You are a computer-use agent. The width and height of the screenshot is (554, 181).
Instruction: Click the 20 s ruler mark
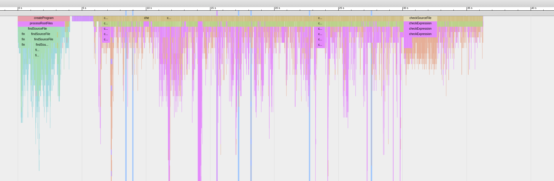tap(277, 8)
